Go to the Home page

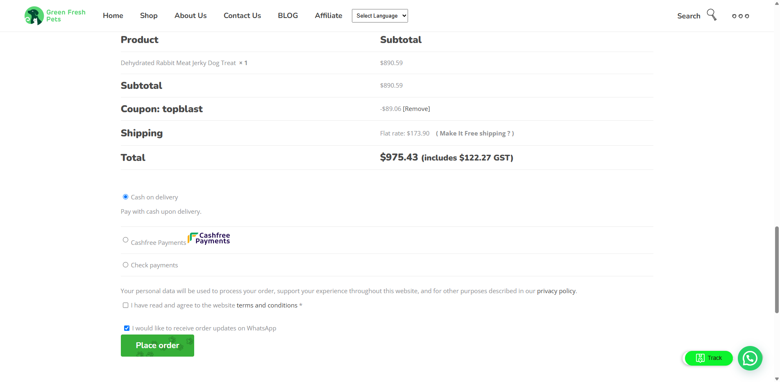[113, 16]
